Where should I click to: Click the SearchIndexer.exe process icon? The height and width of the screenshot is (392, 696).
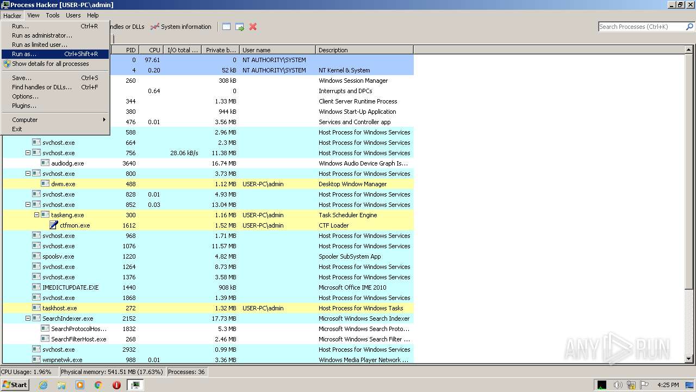coord(36,318)
